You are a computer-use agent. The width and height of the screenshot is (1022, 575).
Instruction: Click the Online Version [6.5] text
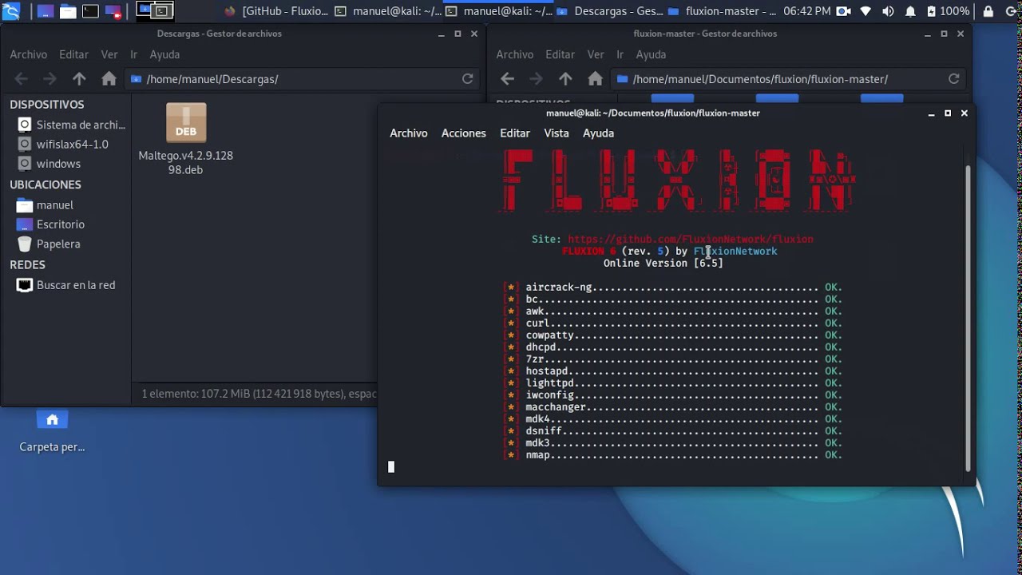click(x=664, y=264)
